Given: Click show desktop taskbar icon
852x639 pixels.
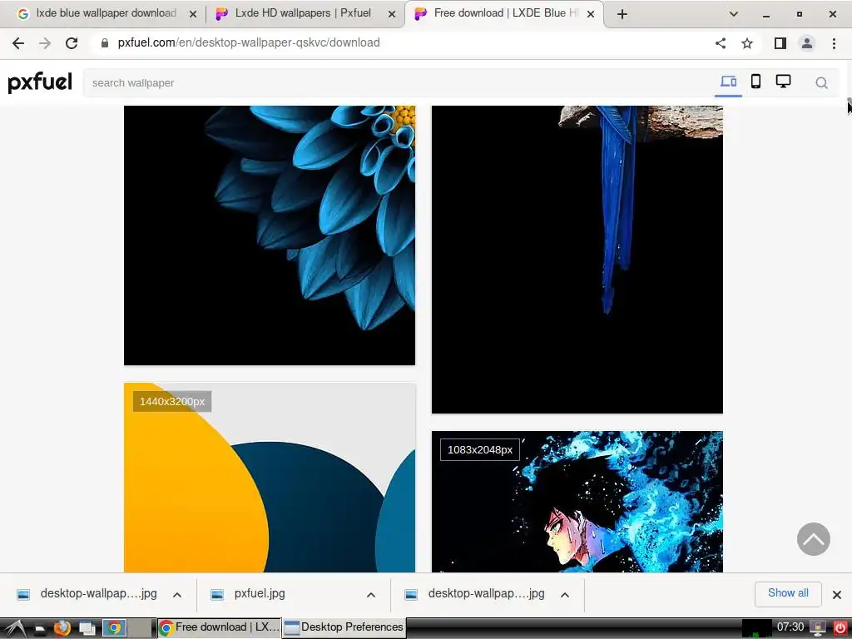Looking at the screenshot, I should click(x=87, y=629).
